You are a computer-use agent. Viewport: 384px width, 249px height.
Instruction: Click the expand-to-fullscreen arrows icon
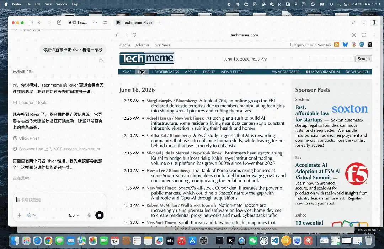[x=354, y=22]
